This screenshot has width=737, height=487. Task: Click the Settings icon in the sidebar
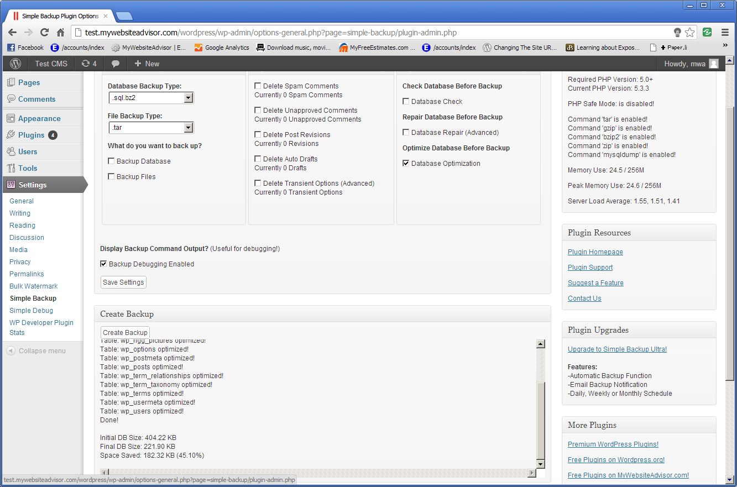11,185
